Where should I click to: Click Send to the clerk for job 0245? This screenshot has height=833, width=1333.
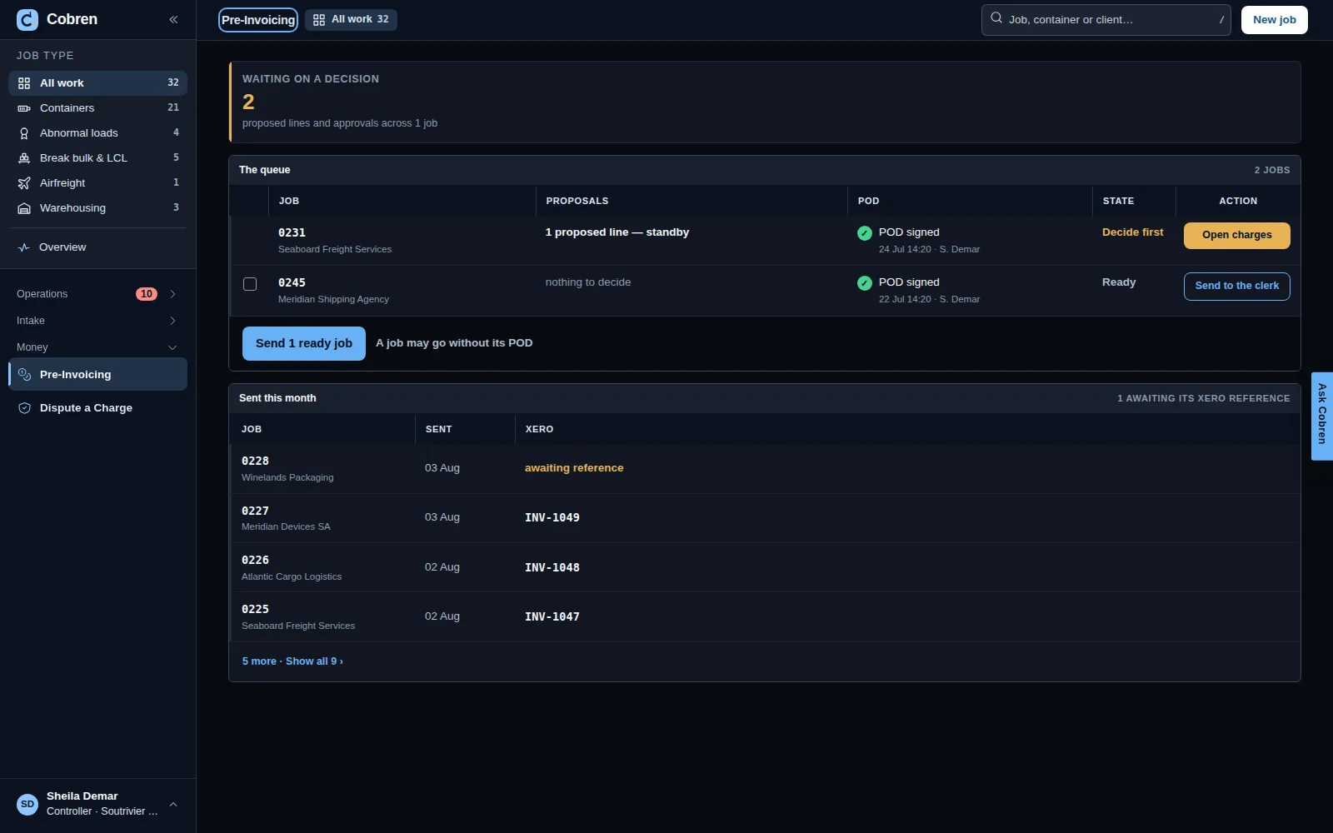click(1237, 286)
